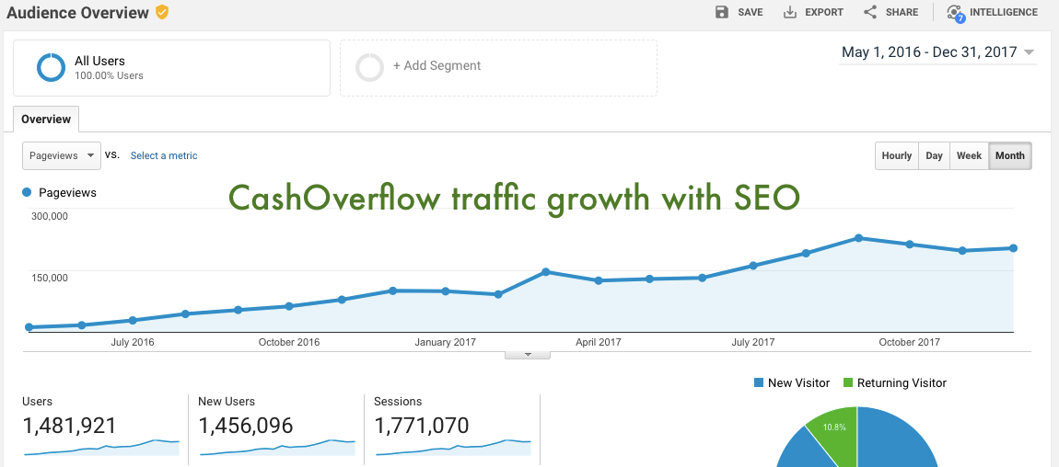Click the January 2017 axis label
1059x467 pixels.
(445, 342)
